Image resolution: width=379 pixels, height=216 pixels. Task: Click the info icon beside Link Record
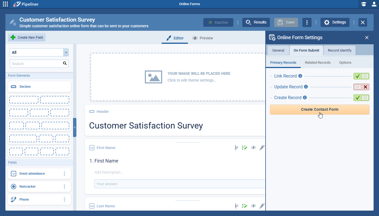(300, 76)
